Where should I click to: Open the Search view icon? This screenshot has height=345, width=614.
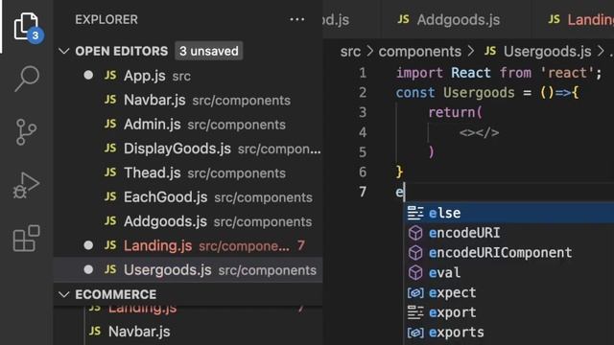27,79
